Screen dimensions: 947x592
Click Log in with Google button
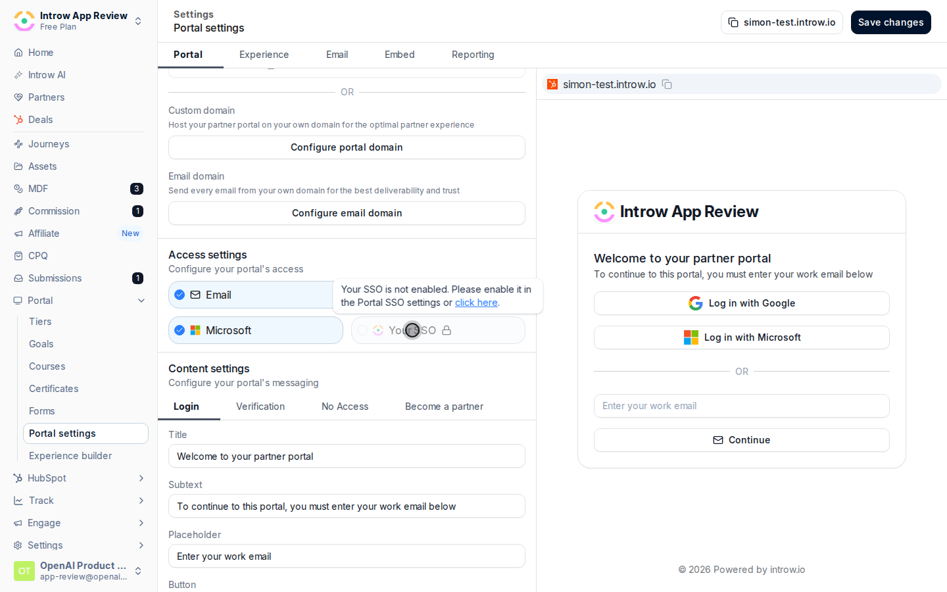point(741,303)
